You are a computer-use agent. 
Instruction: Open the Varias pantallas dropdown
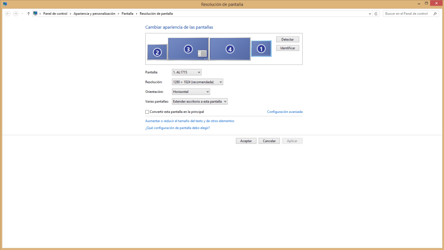click(x=199, y=102)
